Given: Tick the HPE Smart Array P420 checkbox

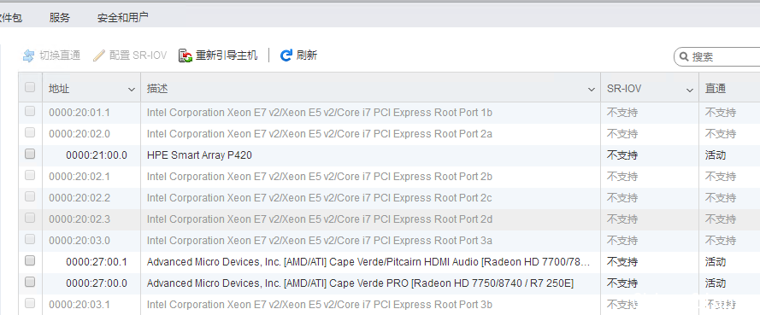Looking at the screenshot, I should [30, 154].
